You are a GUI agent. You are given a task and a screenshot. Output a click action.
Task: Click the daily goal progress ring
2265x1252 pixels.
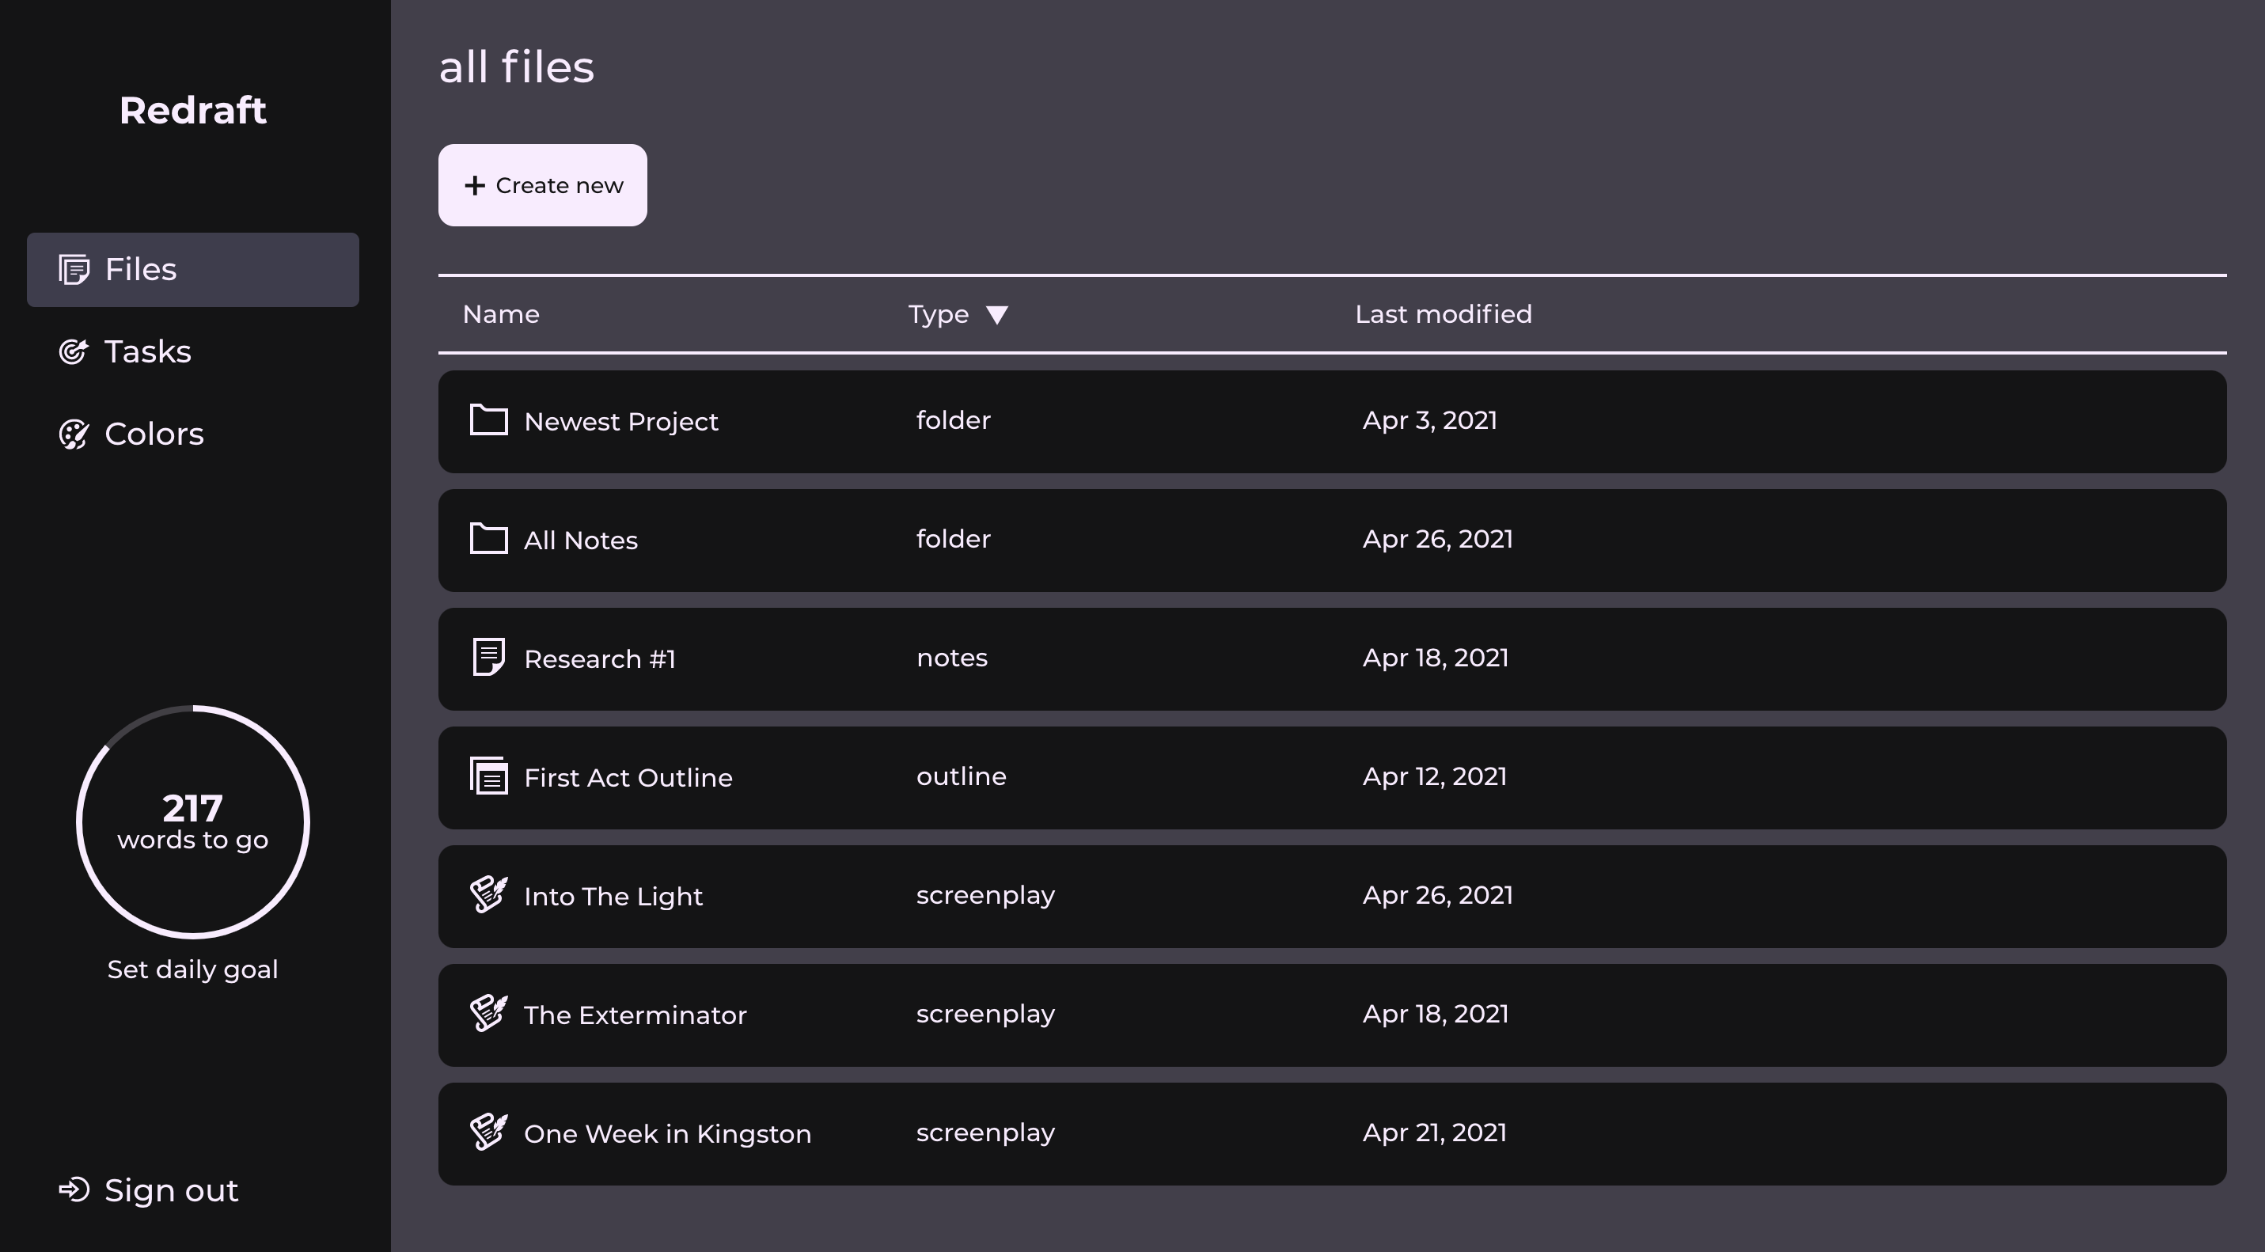(192, 821)
